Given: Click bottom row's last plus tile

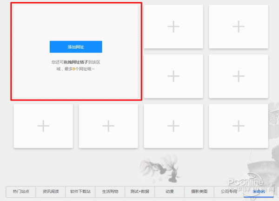Looking at the screenshot, I should tap(239, 126).
